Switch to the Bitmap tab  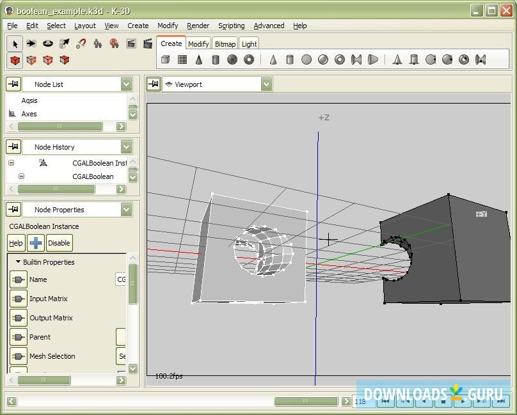[x=225, y=44]
